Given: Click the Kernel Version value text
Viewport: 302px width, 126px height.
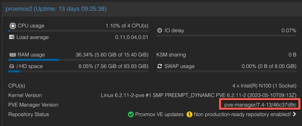Looking at the screenshot, I should click(198, 95).
